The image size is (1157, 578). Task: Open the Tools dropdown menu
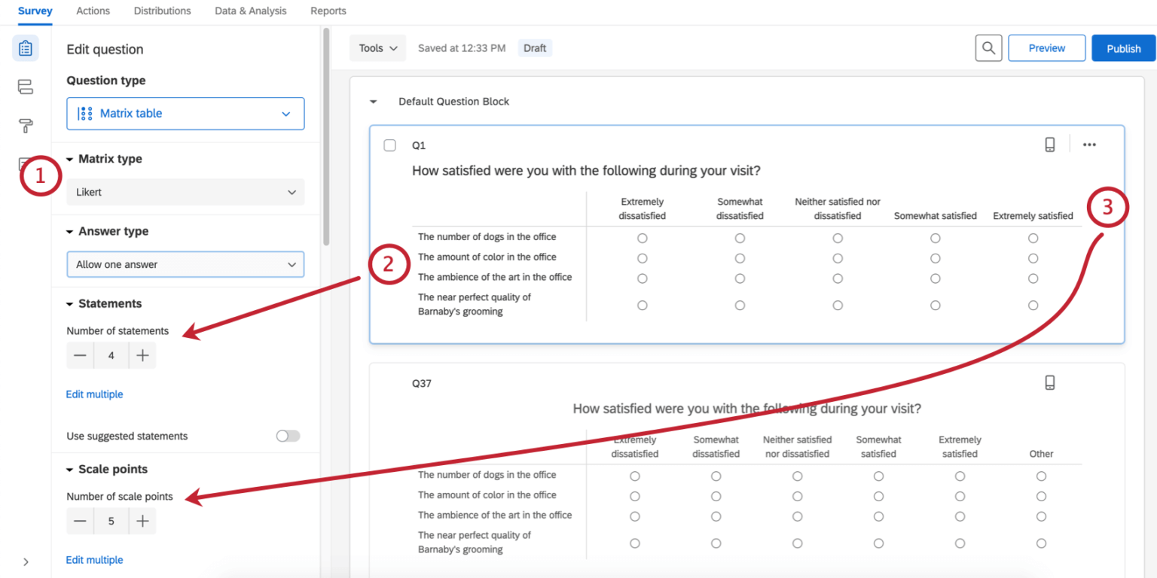377,47
